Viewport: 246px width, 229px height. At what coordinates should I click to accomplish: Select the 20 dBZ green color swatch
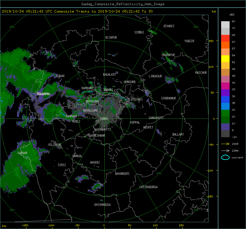[225, 113]
